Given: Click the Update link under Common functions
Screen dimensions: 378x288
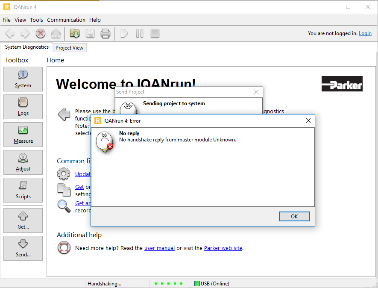Looking at the screenshot, I should coord(83,174).
